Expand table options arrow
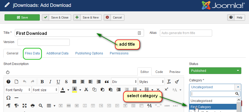 (x=54, y=106)
